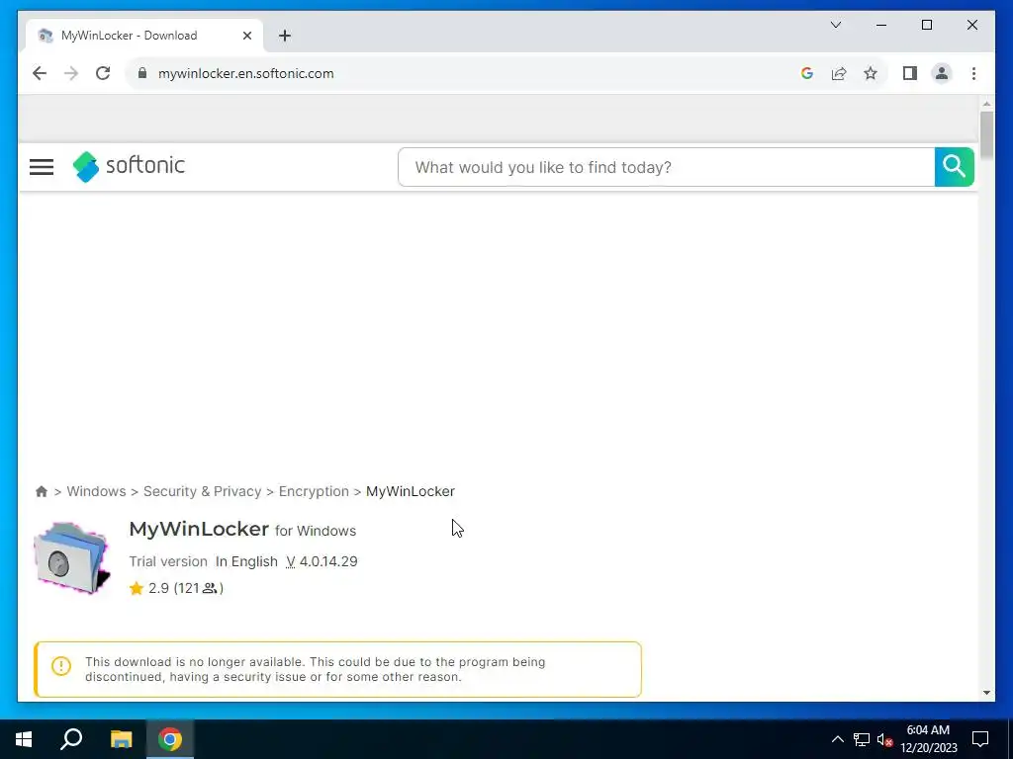Open the Chrome profile avatar
Image resolution: width=1013 pixels, height=759 pixels.
[942, 73]
